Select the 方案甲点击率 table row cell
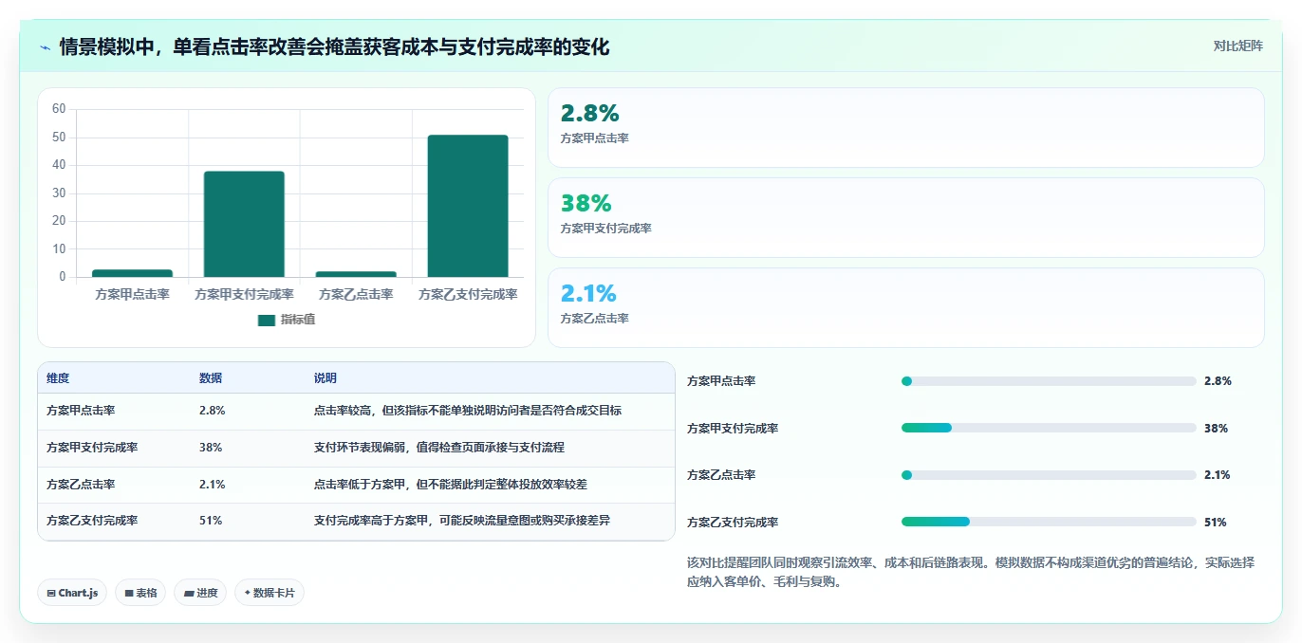 tap(81, 411)
